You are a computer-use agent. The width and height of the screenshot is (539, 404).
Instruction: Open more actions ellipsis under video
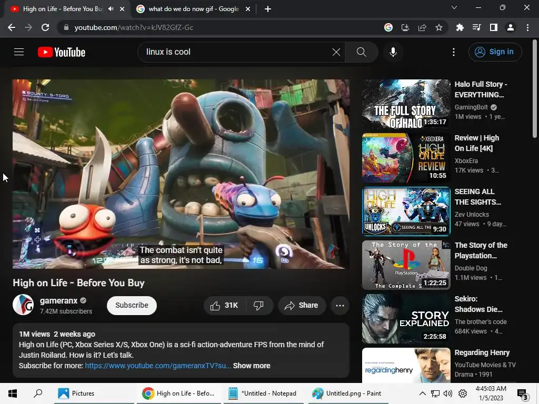tap(340, 306)
